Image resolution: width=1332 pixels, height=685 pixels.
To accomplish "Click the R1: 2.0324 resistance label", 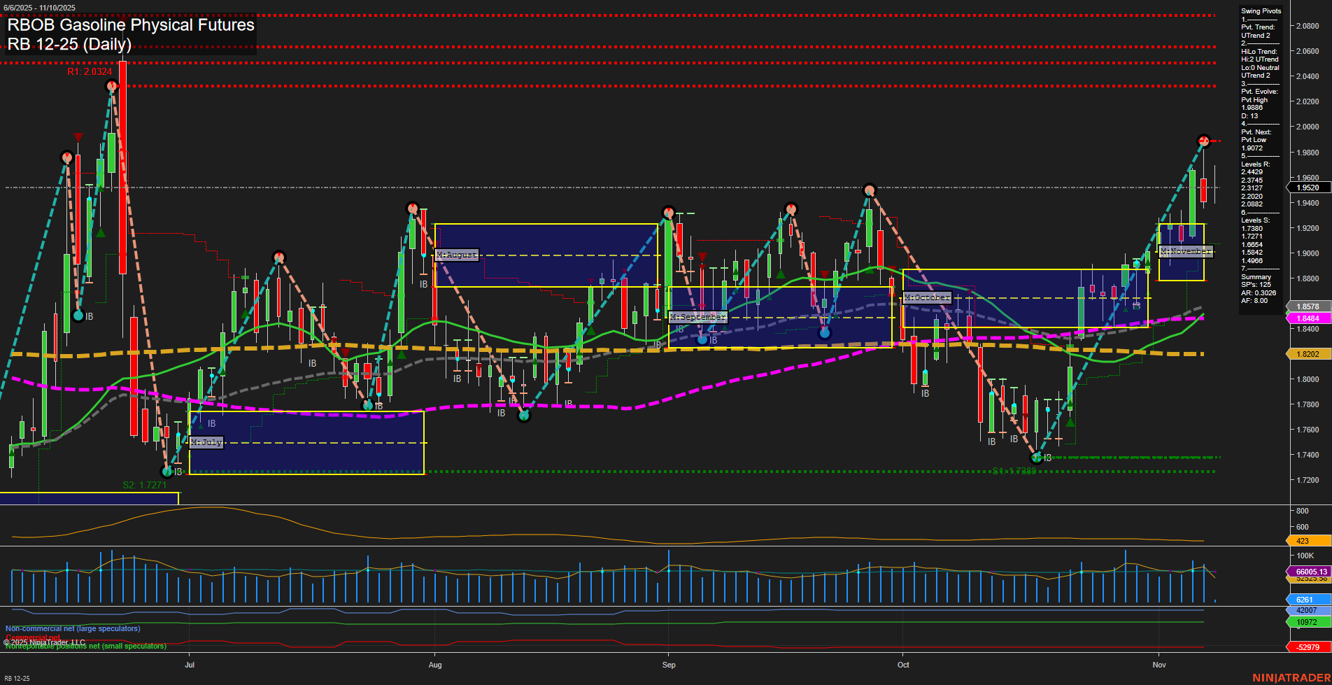I will click(89, 71).
